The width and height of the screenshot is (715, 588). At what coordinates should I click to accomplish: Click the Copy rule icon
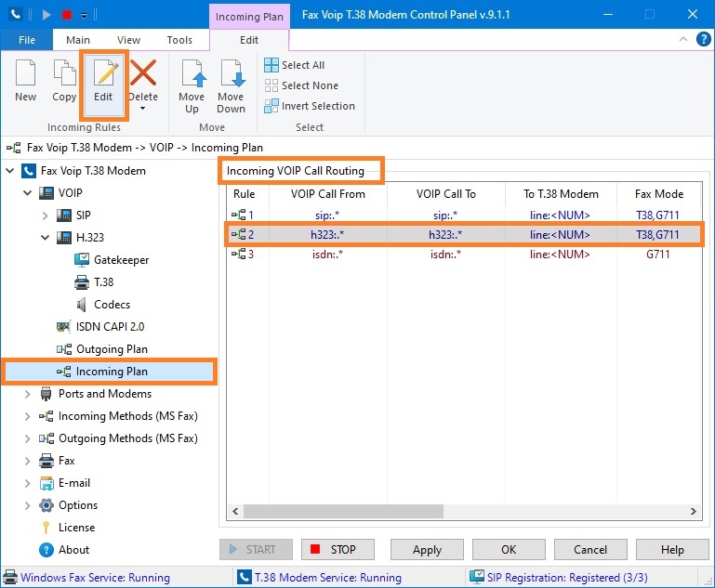pos(64,72)
